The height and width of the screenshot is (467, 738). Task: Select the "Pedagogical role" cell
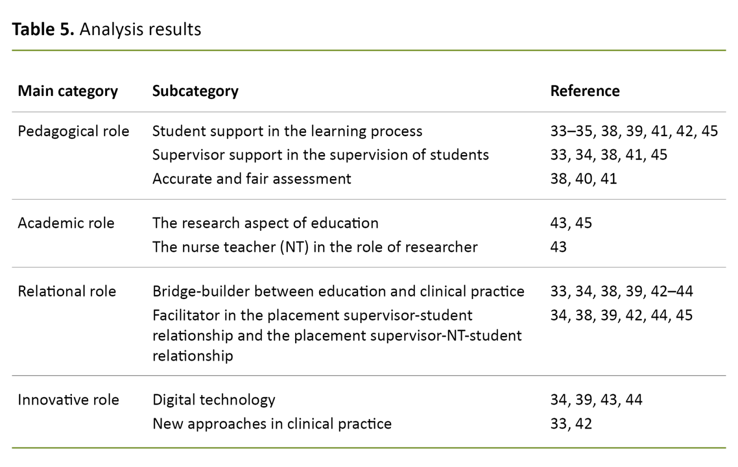73,131
